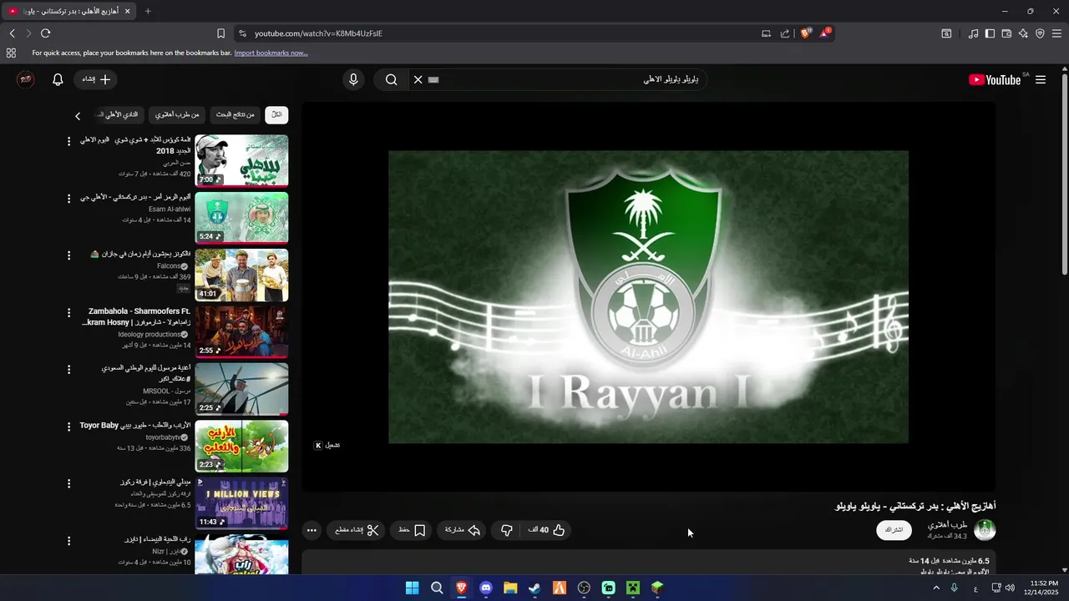
Task: Click the Create (إنشاء) button
Action: click(95, 79)
